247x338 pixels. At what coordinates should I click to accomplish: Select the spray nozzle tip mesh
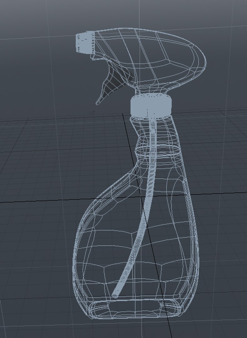click(85, 42)
